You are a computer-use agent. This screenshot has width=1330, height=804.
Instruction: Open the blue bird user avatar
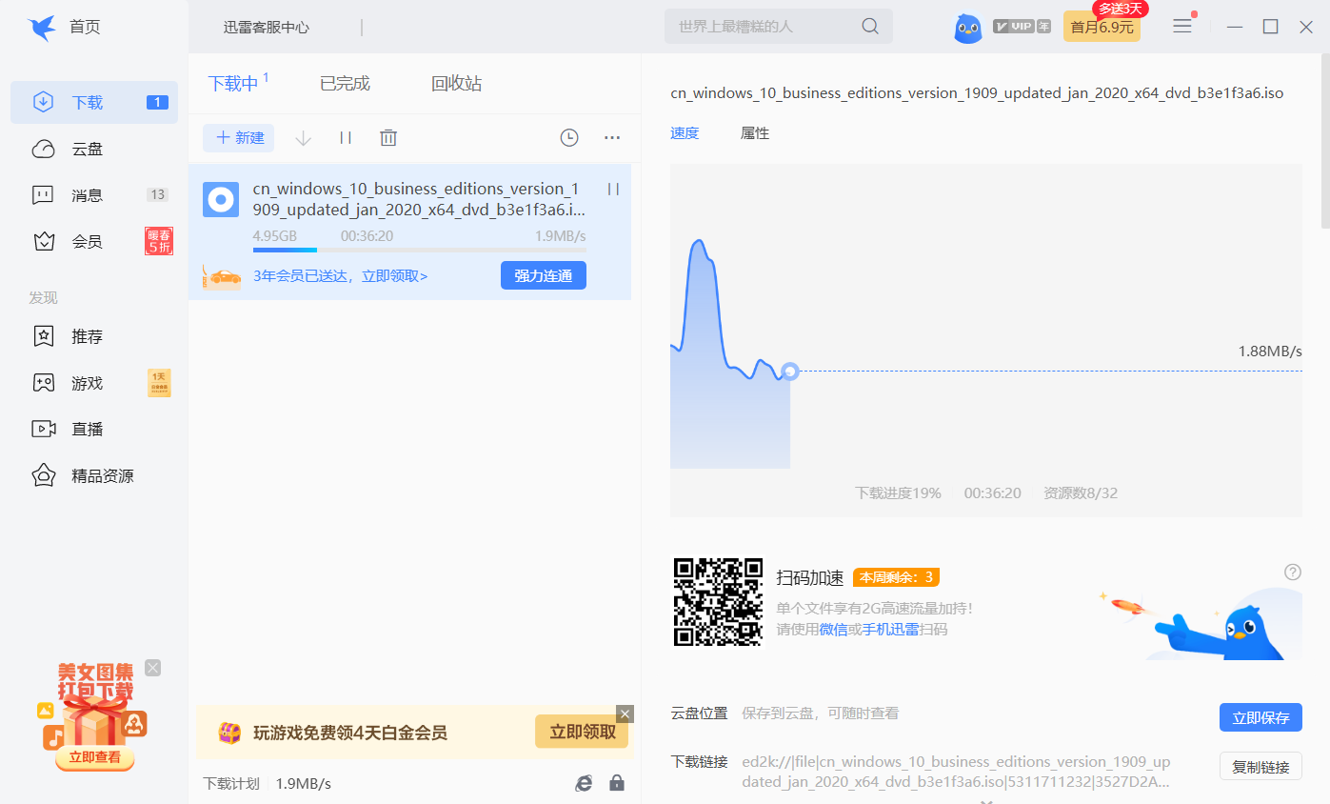pos(968,28)
